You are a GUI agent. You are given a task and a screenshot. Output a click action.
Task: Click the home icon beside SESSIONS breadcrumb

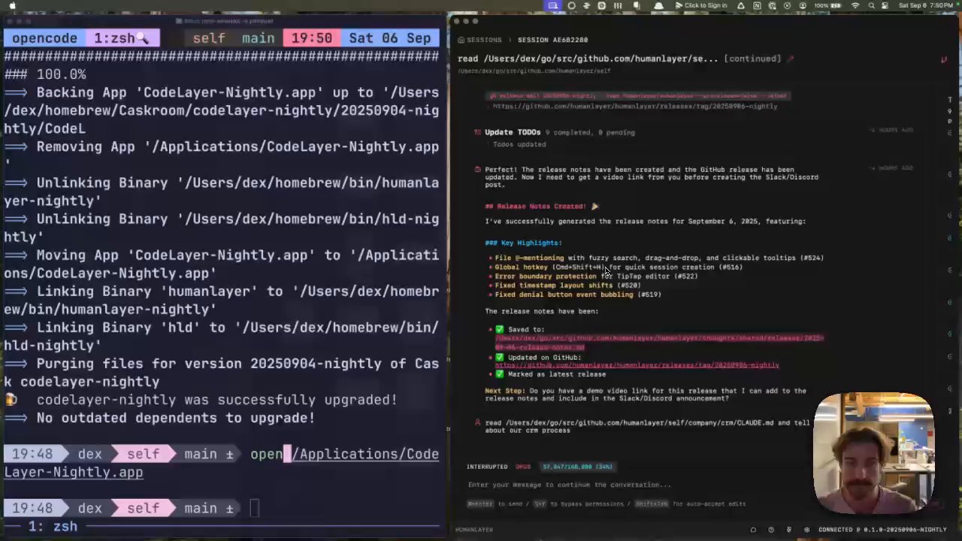pyautogui.click(x=461, y=40)
